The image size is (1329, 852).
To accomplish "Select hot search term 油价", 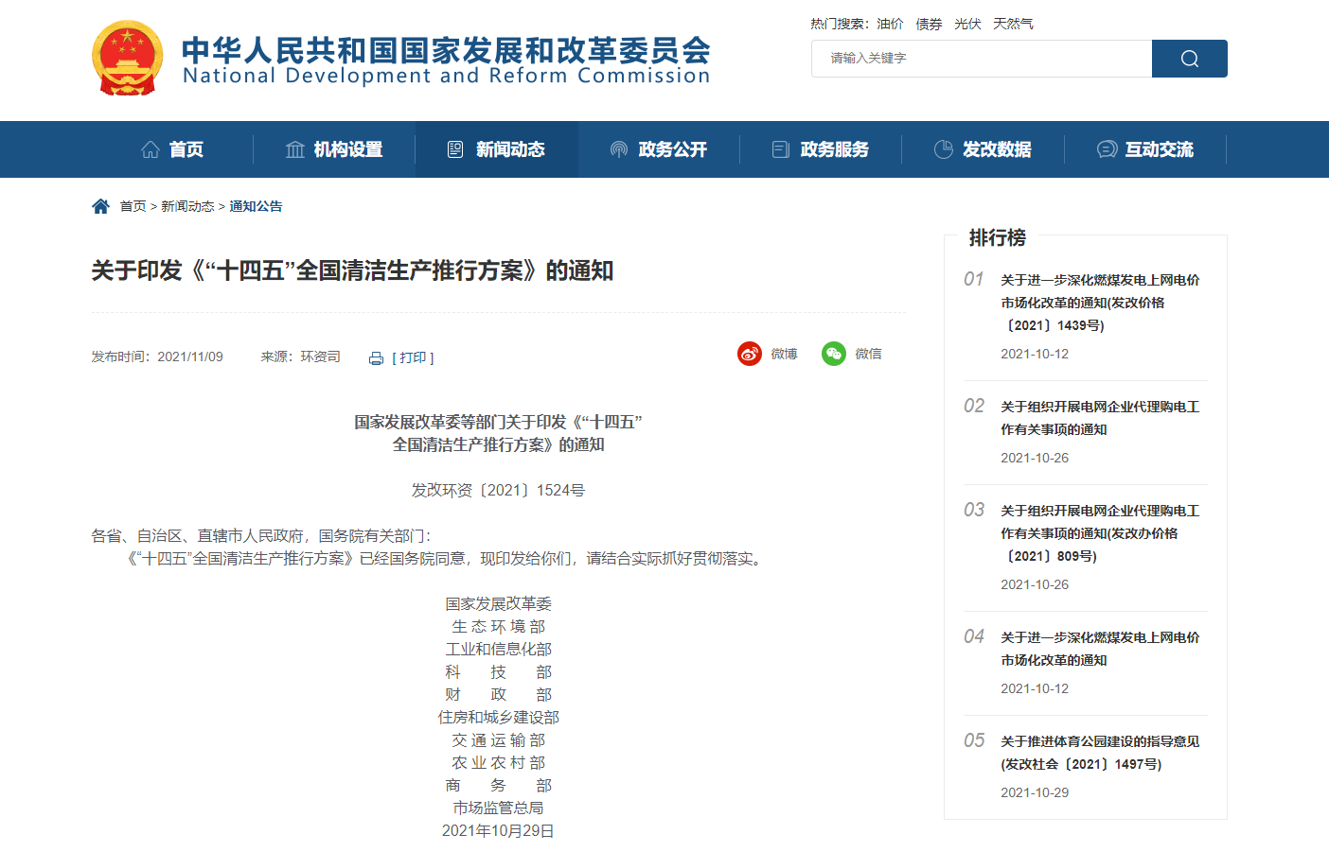I will tap(890, 24).
